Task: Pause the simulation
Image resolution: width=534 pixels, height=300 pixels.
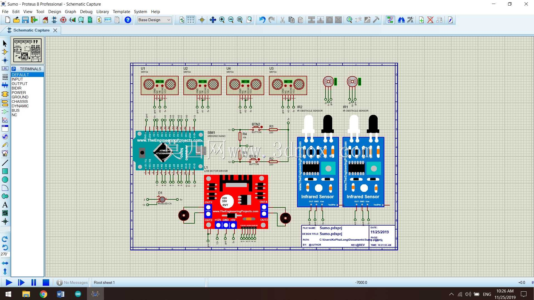Action: [x=34, y=282]
